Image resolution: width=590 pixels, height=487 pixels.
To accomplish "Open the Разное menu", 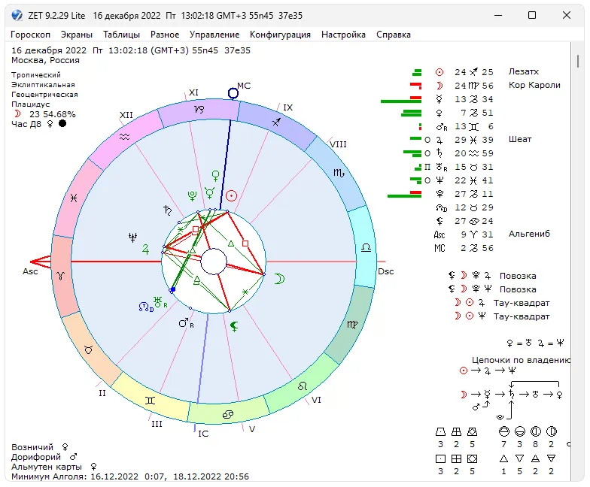I will tap(165, 35).
